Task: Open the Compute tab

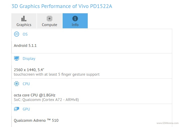Action: pos(50,21)
